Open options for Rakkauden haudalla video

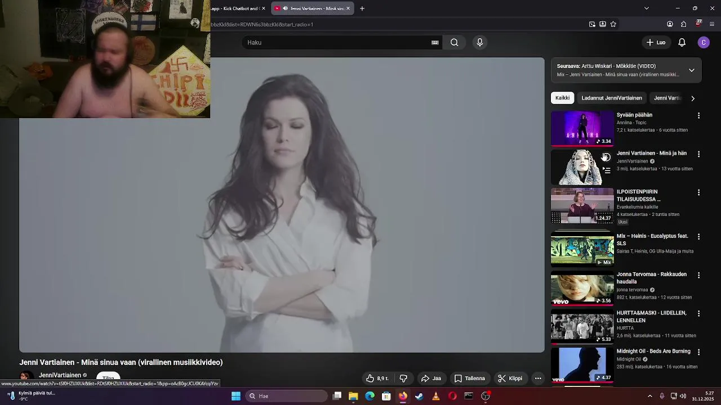(x=698, y=275)
